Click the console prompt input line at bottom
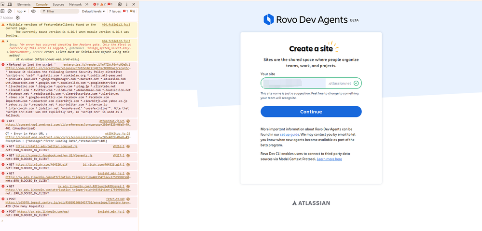Viewport: 482px width, 231px height. click(x=69, y=220)
